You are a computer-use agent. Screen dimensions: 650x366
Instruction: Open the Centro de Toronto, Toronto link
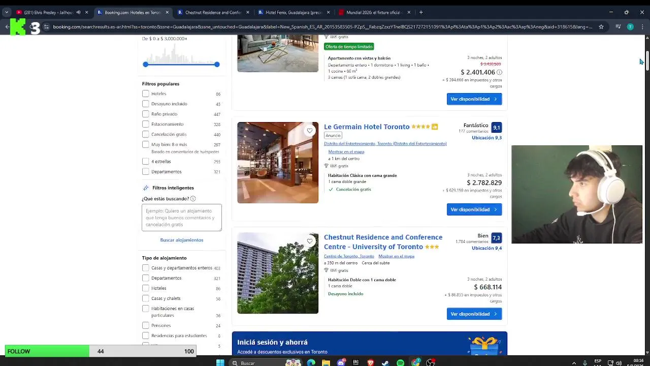(x=349, y=256)
